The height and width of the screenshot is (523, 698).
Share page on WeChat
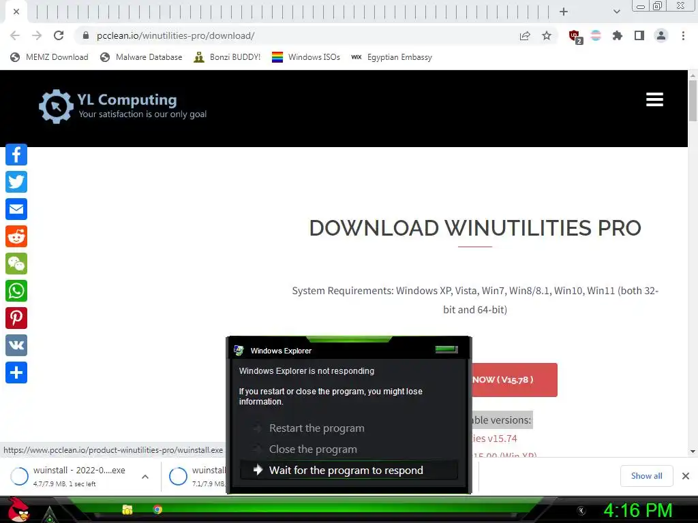click(16, 264)
